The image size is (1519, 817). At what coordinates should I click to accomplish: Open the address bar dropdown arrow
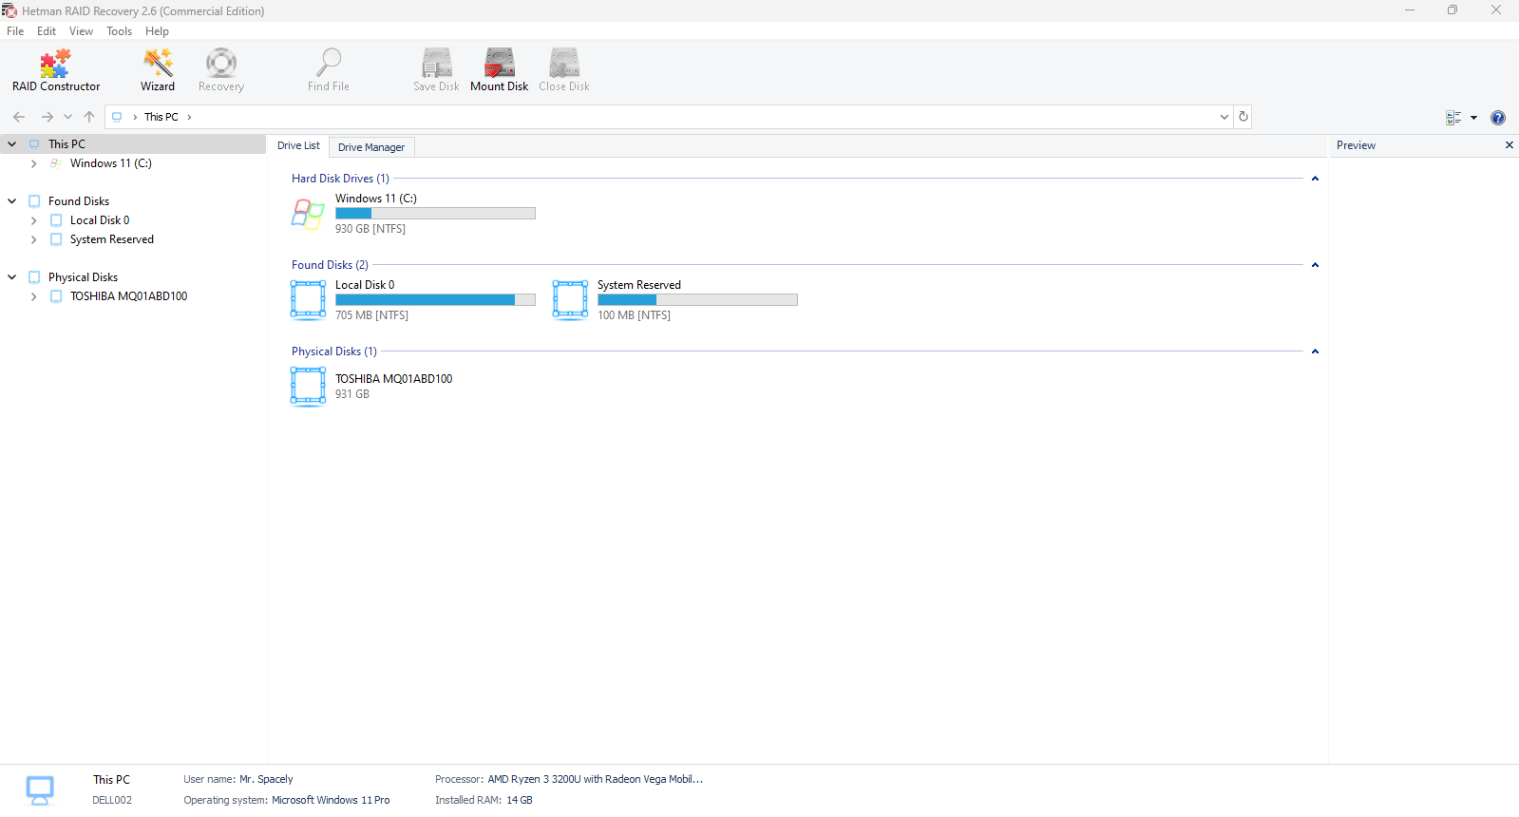tap(1224, 117)
